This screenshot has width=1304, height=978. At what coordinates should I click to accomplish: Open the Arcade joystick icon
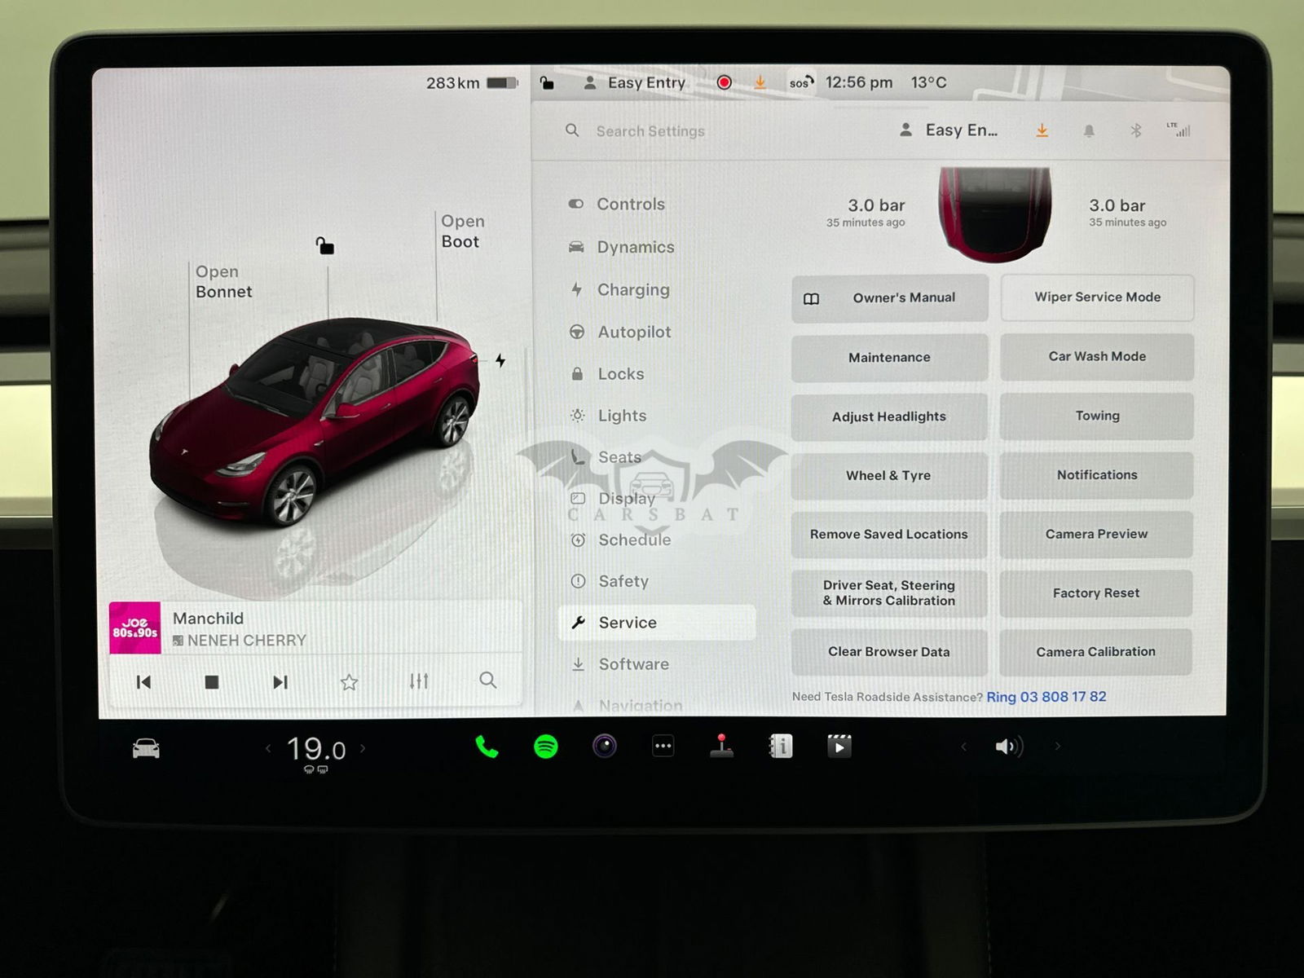pyautogui.click(x=721, y=746)
